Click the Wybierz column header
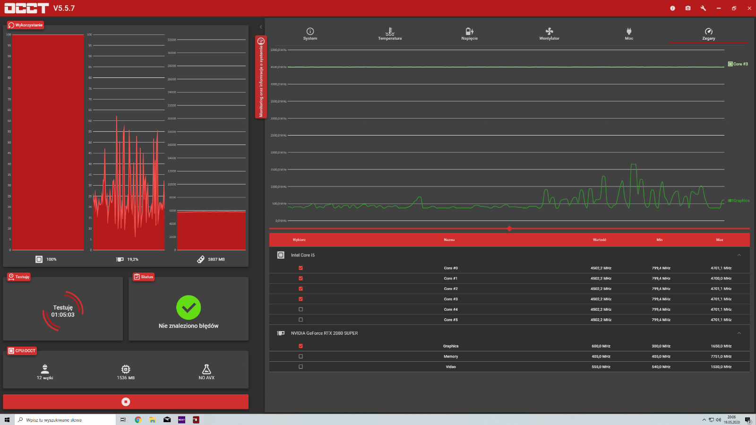 [x=299, y=240]
